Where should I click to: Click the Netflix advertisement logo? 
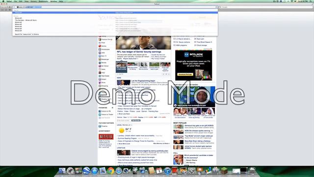[x=106, y=137]
